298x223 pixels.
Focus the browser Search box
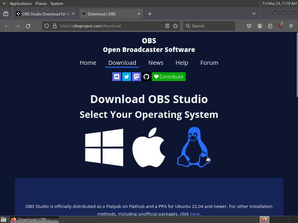[209, 26]
